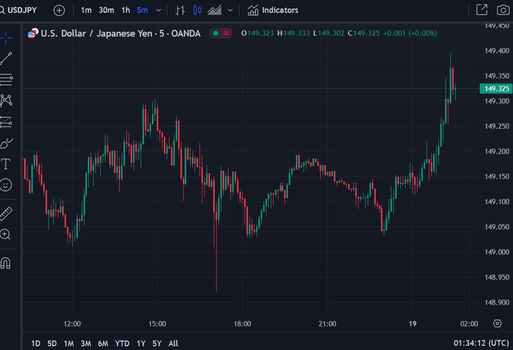Select the measure ruler tool
This screenshot has height=350, width=513.
coord(6,213)
